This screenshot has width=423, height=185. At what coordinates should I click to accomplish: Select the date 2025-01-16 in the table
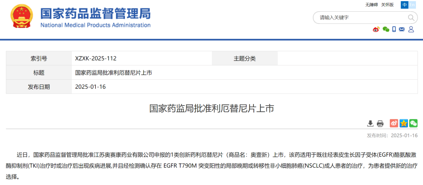pyautogui.click(x=90, y=87)
